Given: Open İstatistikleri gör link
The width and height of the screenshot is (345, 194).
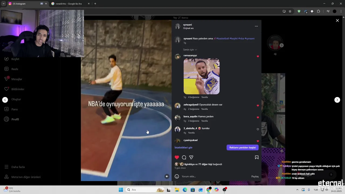Looking at the screenshot, I should (x=184, y=148).
